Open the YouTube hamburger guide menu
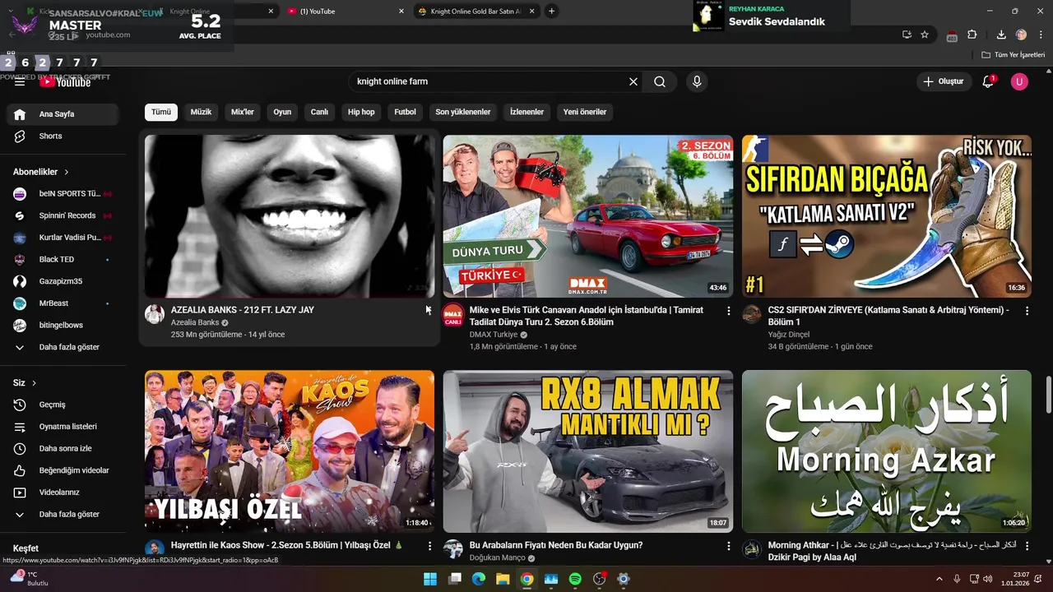Viewport: 1053px width, 592px height. [20, 82]
